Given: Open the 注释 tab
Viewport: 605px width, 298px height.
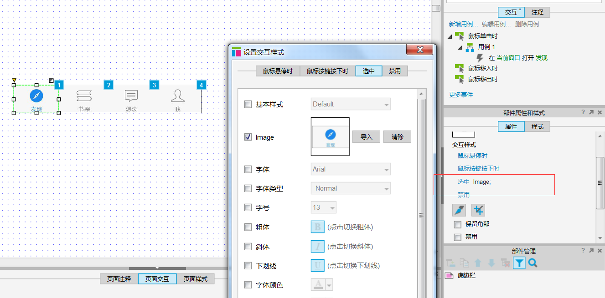Looking at the screenshot, I should pos(538,12).
